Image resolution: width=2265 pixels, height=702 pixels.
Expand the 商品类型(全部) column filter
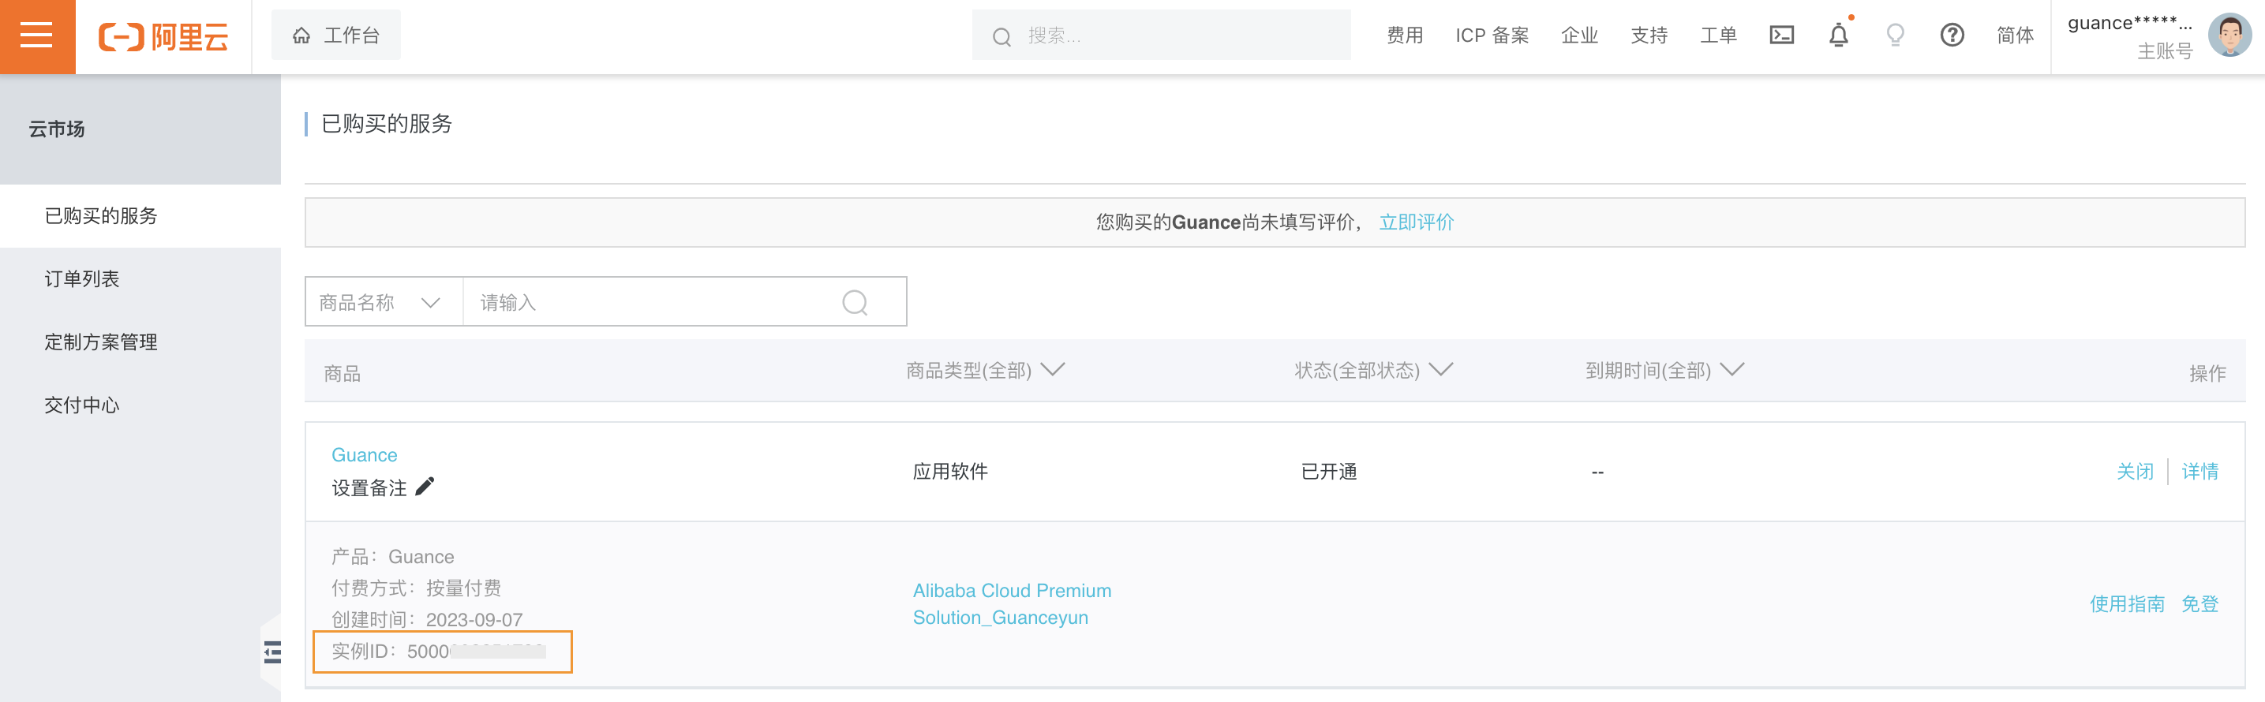point(986,371)
